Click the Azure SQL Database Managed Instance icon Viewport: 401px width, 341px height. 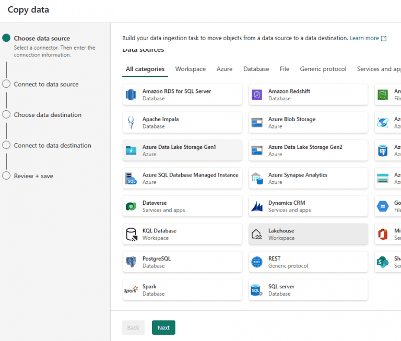(x=131, y=178)
